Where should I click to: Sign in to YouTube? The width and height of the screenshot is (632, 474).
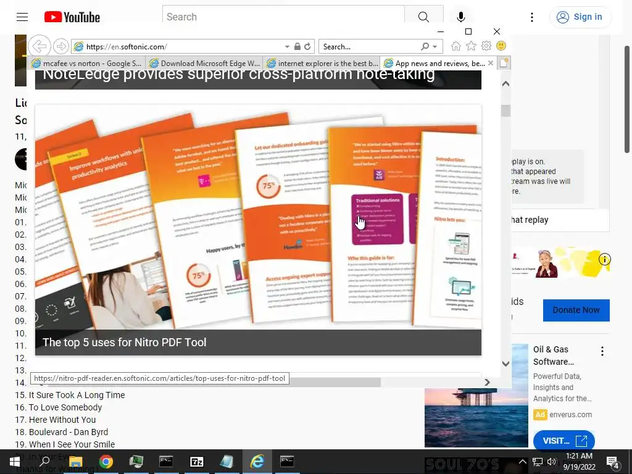(580, 17)
